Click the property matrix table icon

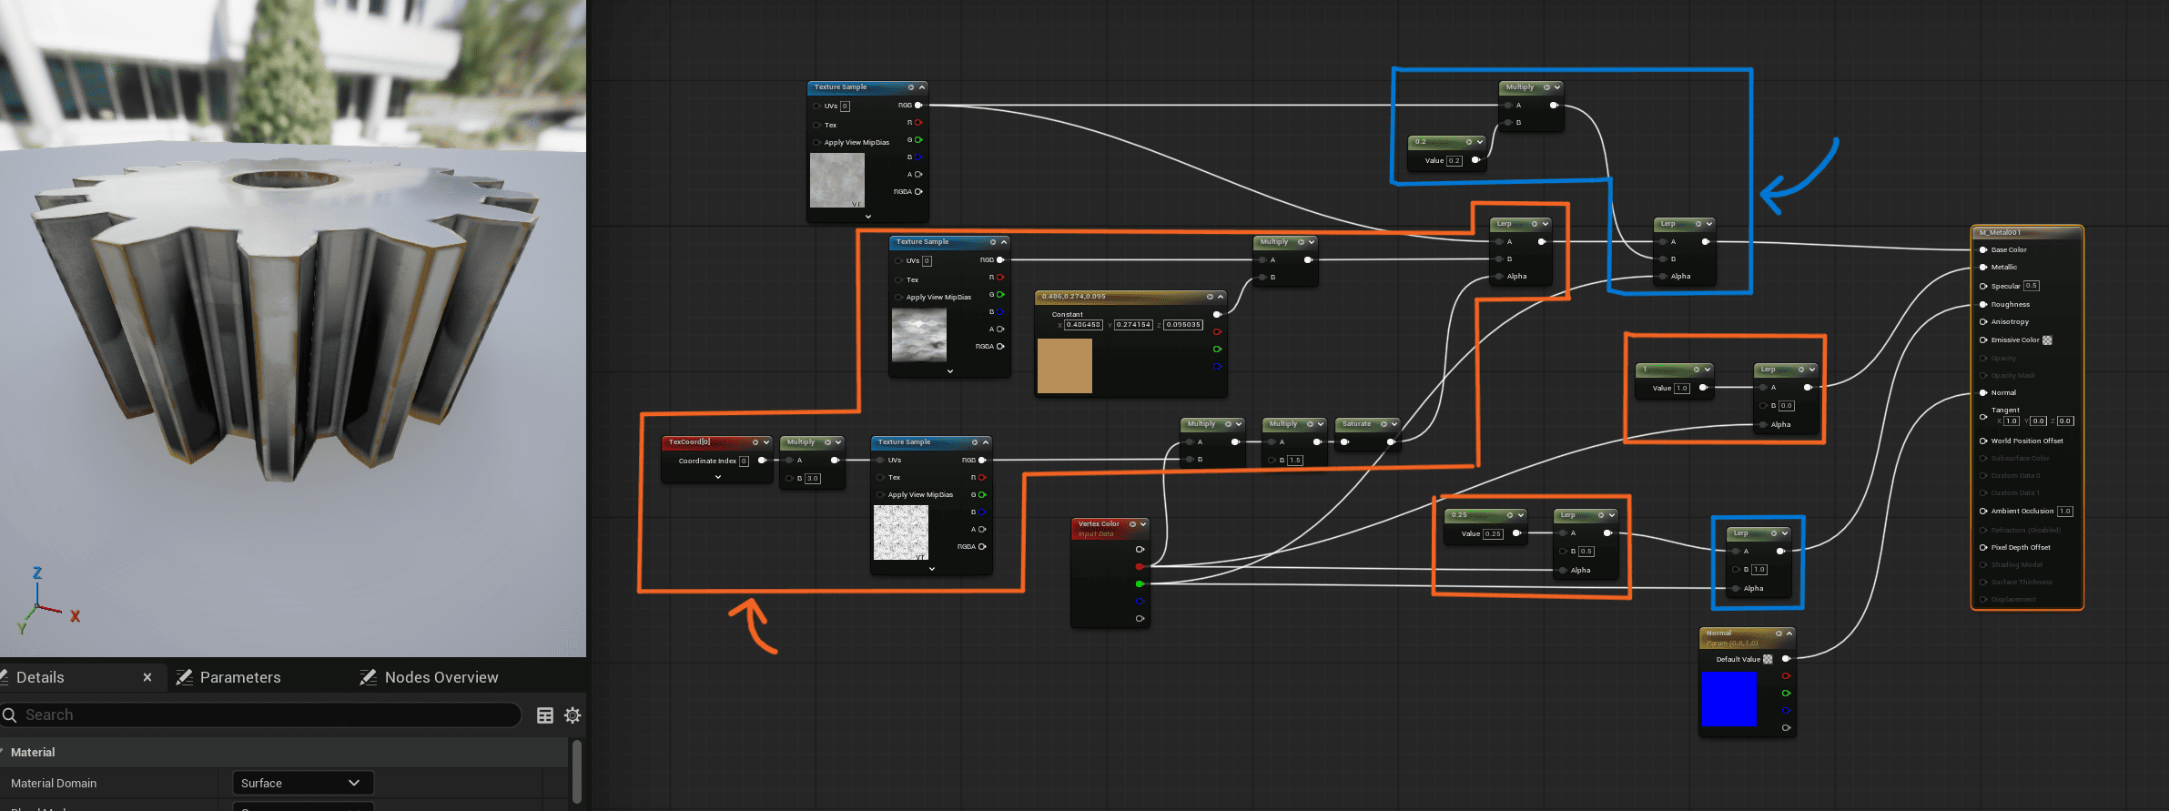point(545,715)
